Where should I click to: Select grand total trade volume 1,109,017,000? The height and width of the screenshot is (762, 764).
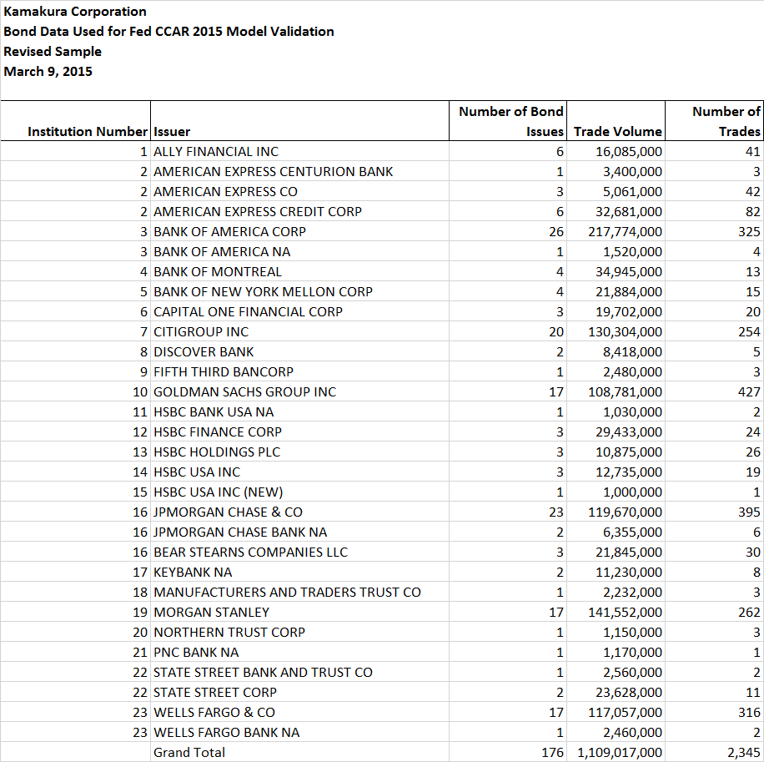[x=616, y=752]
